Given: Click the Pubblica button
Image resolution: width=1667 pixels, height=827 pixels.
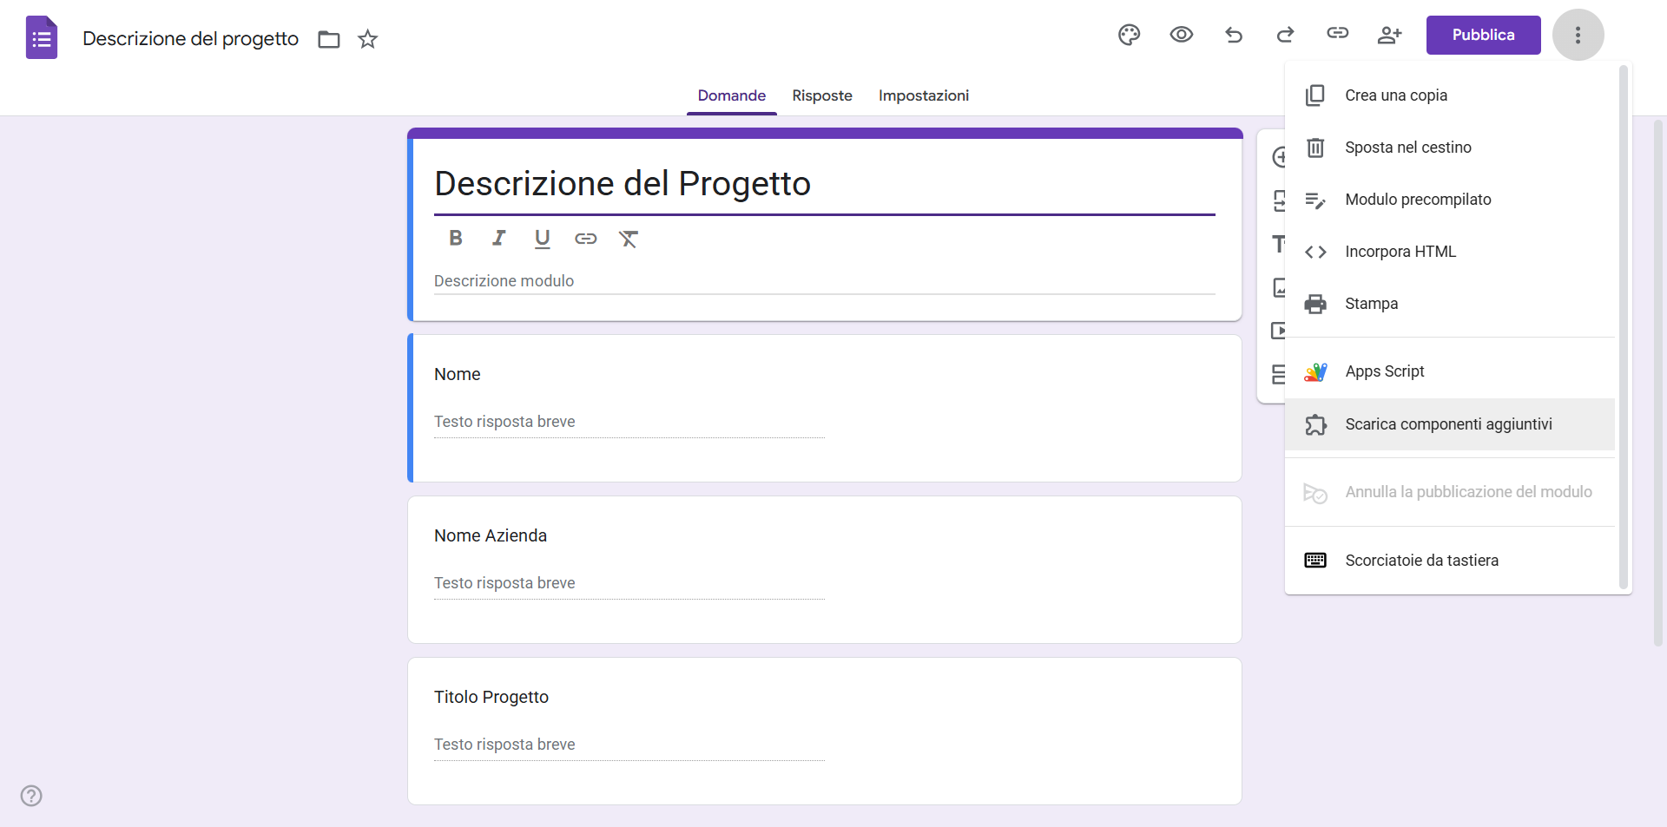Looking at the screenshot, I should 1483,35.
